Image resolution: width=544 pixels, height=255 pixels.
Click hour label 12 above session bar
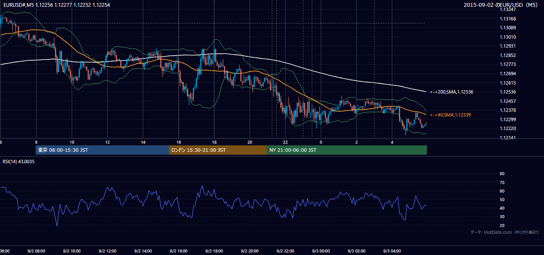pyautogui.click(x=107, y=142)
